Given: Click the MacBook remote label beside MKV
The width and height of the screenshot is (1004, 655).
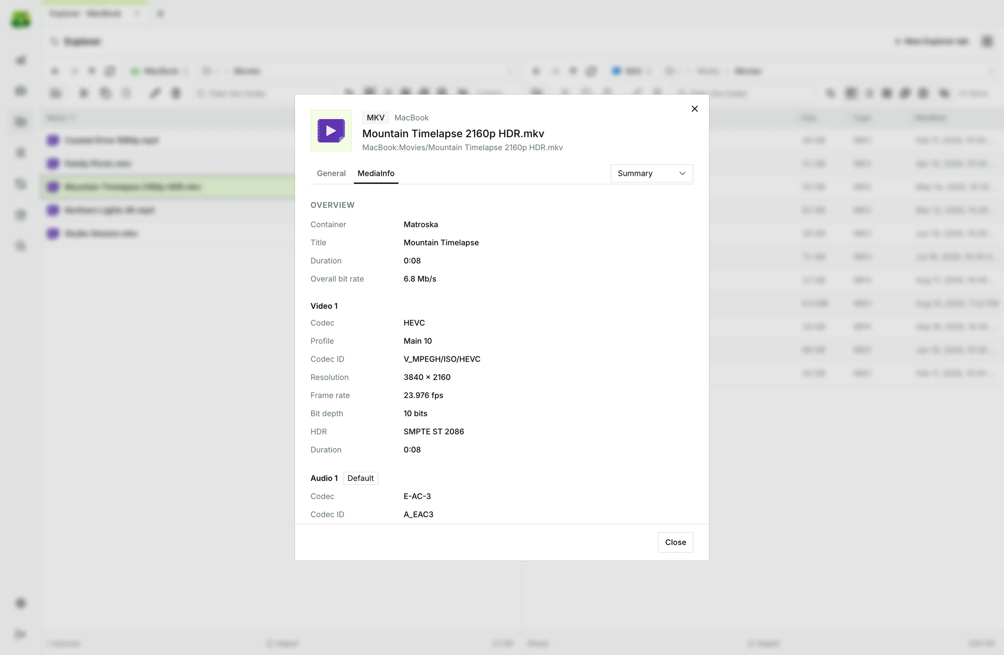Looking at the screenshot, I should coord(411,118).
